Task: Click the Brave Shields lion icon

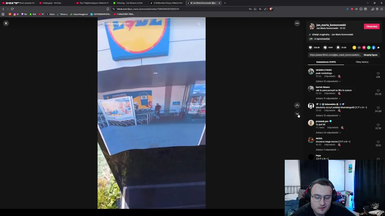Action: tap(271, 9)
